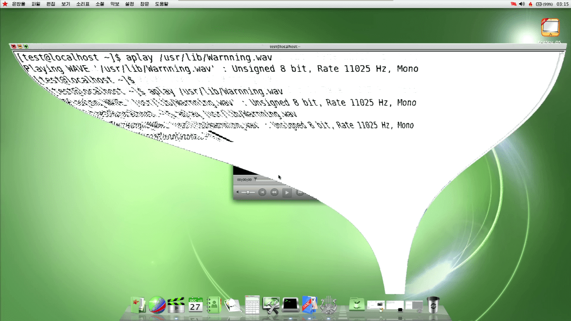
Task: Open the green contacts book icon
Action: click(x=214, y=304)
